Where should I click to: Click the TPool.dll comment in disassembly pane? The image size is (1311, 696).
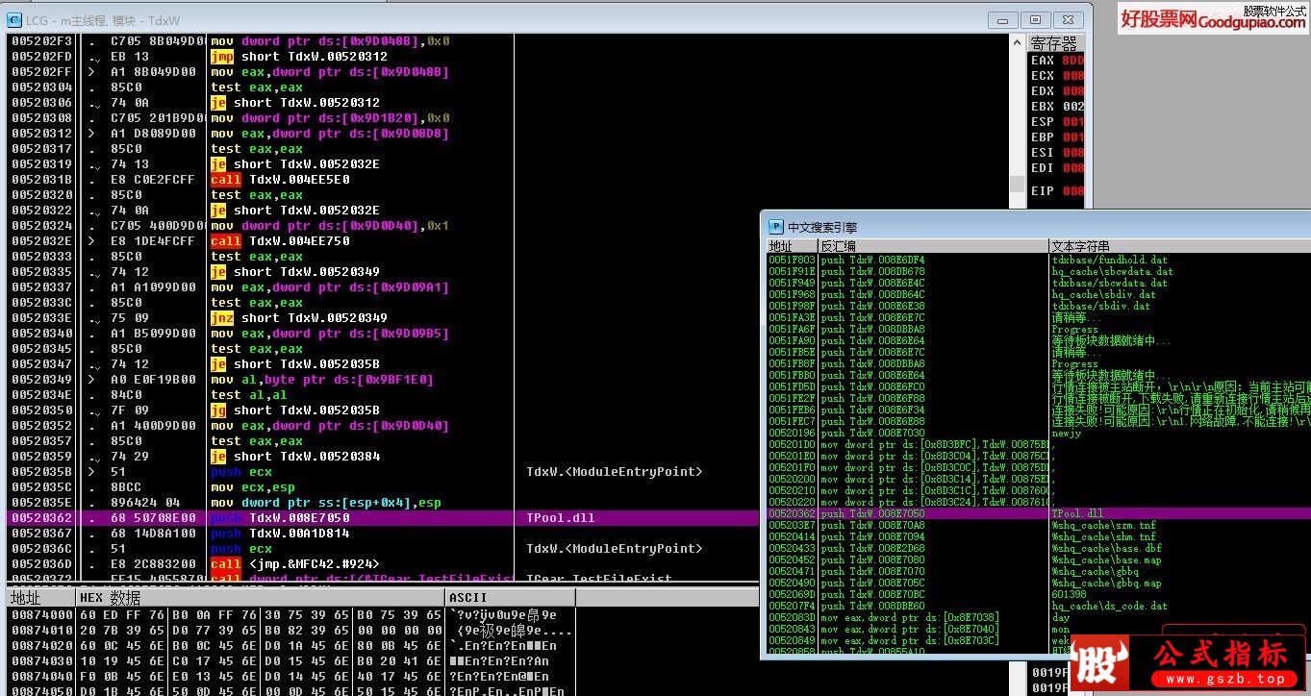[x=561, y=517]
